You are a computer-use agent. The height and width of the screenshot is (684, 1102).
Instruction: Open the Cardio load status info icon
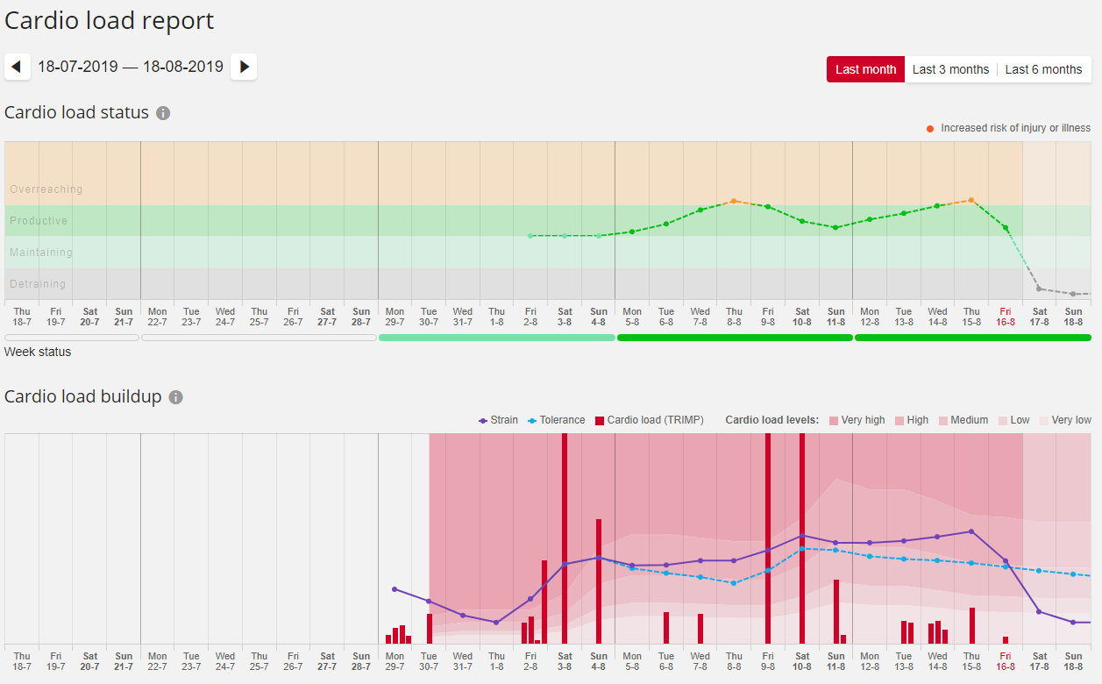[x=163, y=113]
